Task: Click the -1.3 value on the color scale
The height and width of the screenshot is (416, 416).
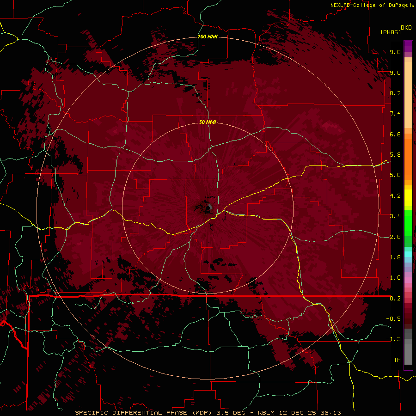Action: click(393, 339)
